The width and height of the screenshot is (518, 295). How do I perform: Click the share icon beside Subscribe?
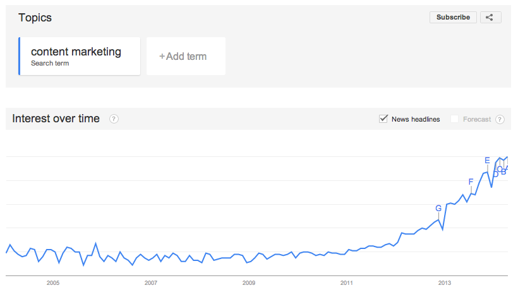coord(491,18)
